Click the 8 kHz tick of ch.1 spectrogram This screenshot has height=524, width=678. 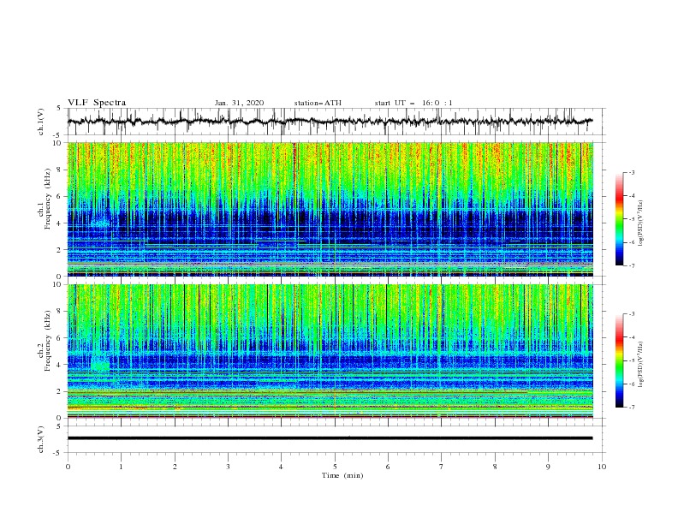[x=61, y=170]
